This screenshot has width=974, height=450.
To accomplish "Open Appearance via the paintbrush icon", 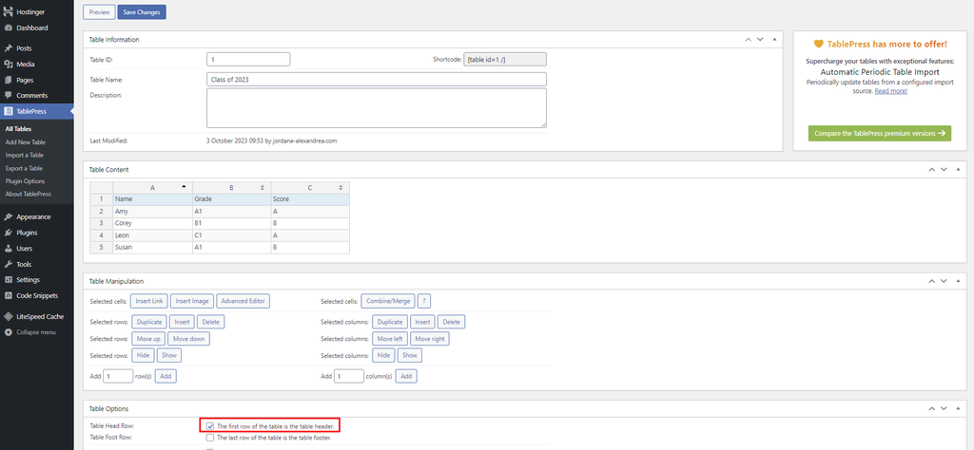I will (8, 217).
